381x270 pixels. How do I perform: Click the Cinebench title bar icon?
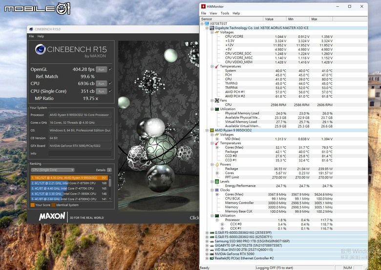31,29
